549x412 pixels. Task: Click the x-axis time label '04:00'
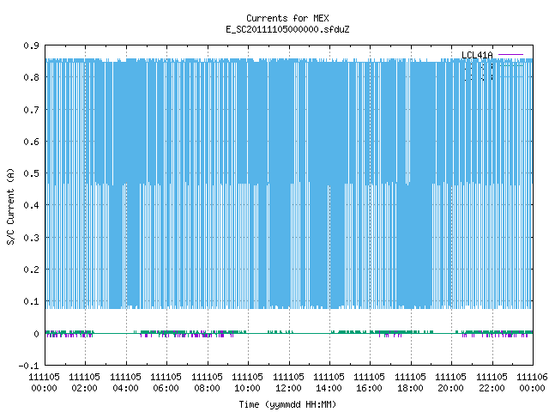125,388
